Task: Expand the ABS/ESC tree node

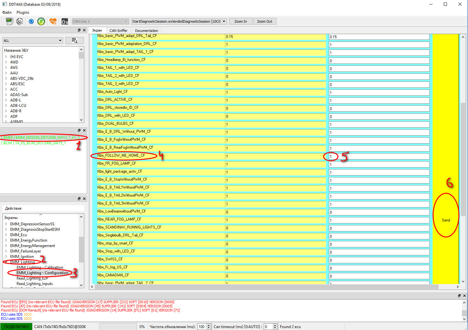Action: (6, 84)
